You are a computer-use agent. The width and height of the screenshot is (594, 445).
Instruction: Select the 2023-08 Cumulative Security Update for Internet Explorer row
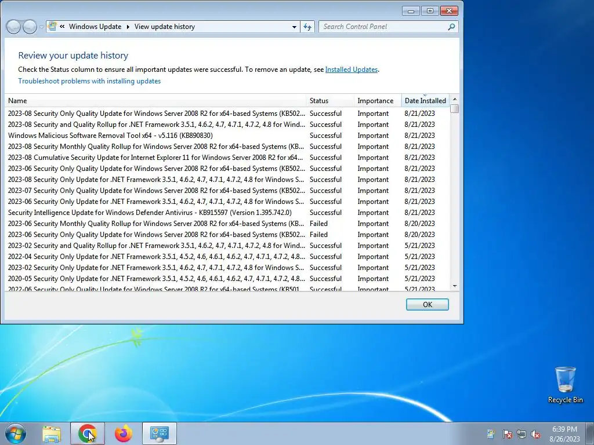[x=227, y=158]
